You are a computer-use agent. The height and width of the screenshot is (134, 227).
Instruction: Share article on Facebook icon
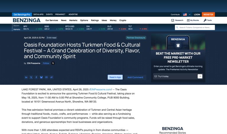click(x=36, y=77)
